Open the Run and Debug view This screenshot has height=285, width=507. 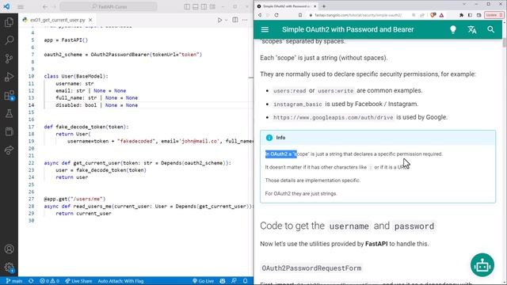tap(9, 77)
